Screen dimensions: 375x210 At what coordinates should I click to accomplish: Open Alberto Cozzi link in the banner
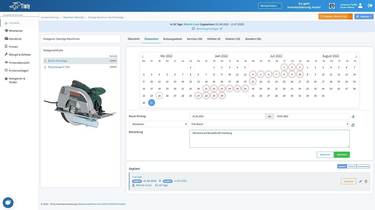click(x=191, y=24)
